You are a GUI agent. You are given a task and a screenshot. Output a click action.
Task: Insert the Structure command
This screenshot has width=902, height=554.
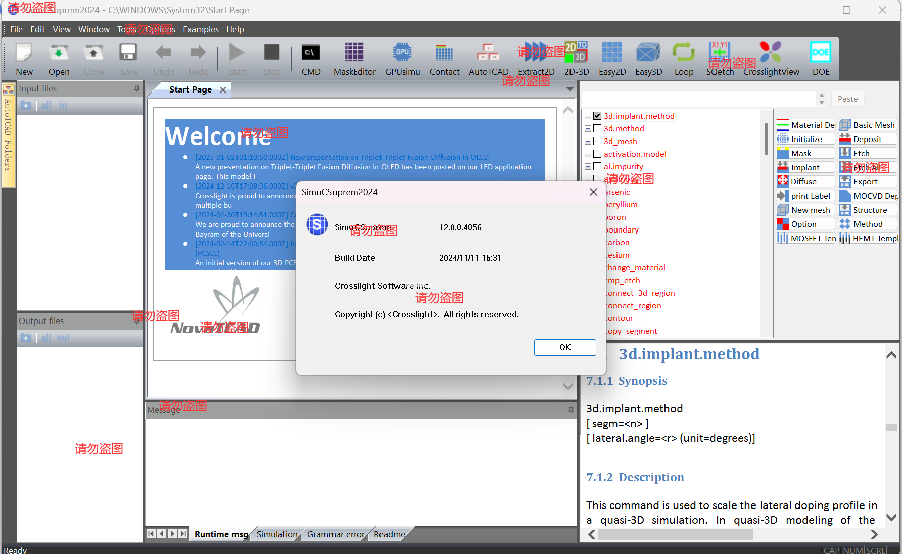point(868,210)
